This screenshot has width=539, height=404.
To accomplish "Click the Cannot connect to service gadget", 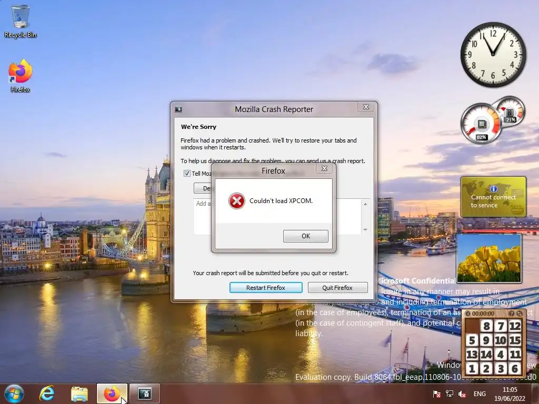I will pos(493,197).
